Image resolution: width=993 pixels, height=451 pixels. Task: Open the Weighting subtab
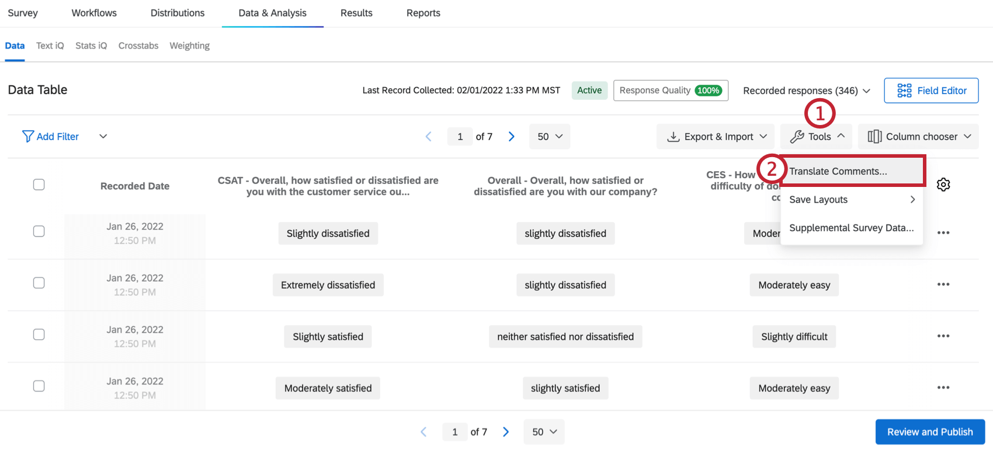(x=190, y=46)
